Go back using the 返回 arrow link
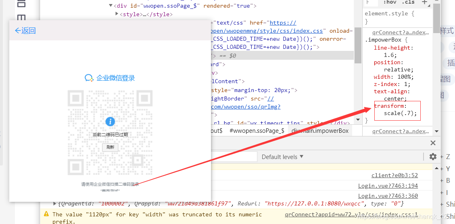 25,31
